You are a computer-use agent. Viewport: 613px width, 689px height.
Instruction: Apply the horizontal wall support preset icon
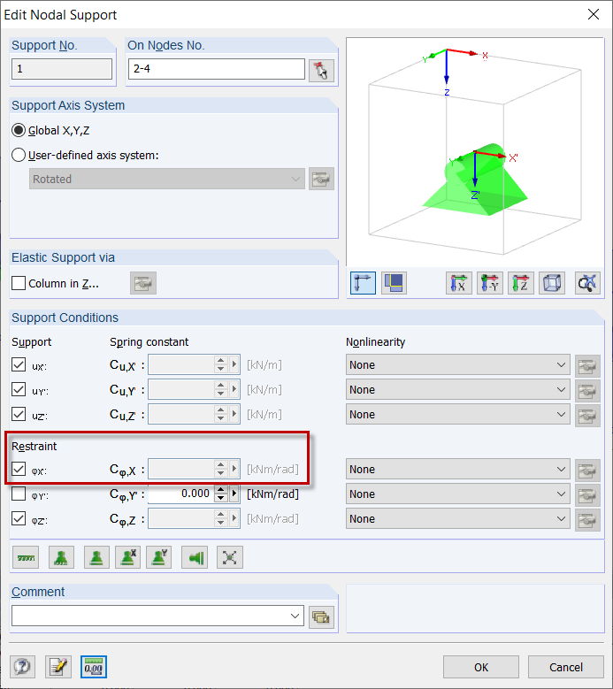click(x=195, y=557)
